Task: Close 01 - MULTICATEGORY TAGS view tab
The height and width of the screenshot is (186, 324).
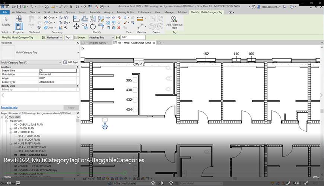Action: 154,43
